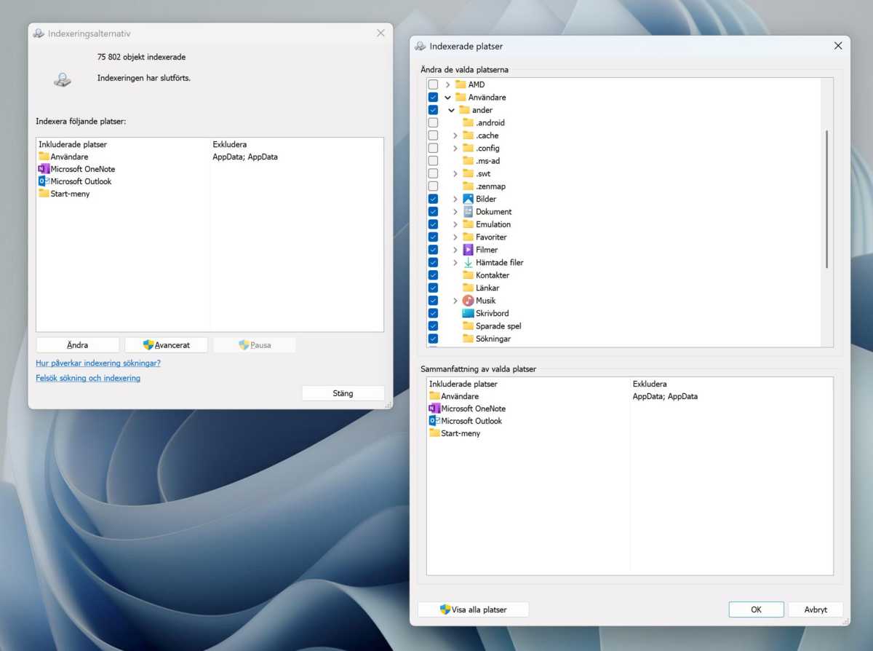Screen dimensions: 873x651
Task: Click the Hämtade filer download arrow icon
Action: pos(469,263)
